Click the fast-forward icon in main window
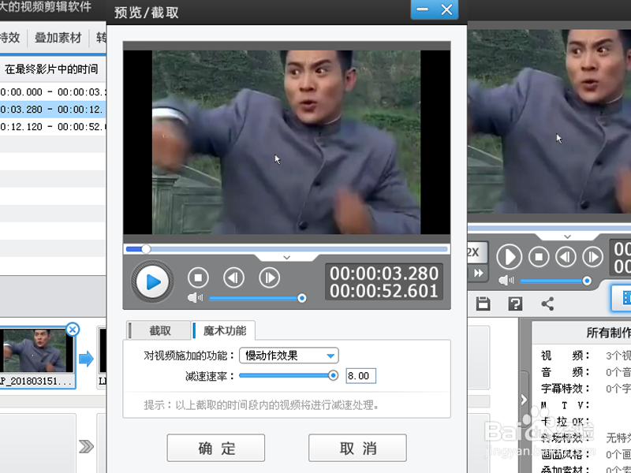The height and width of the screenshot is (473, 631). tap(478, 274)
